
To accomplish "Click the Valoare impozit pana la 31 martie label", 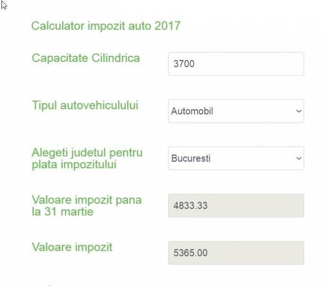I will click(86, 205).
